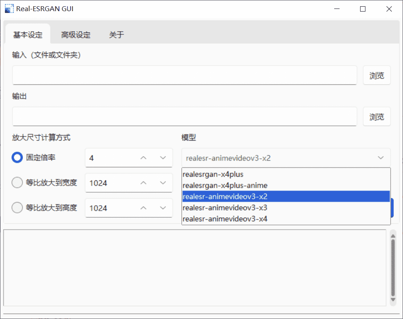
Task: Decrease fixed ratio value with down arrow
Action: 163,158
